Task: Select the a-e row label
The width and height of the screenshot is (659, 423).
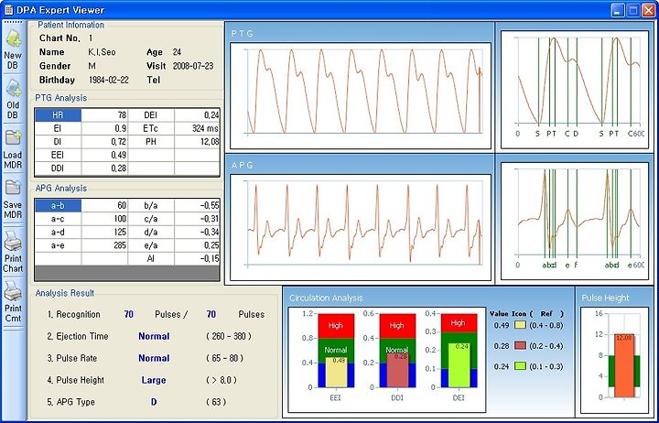Action: (58, 245)
